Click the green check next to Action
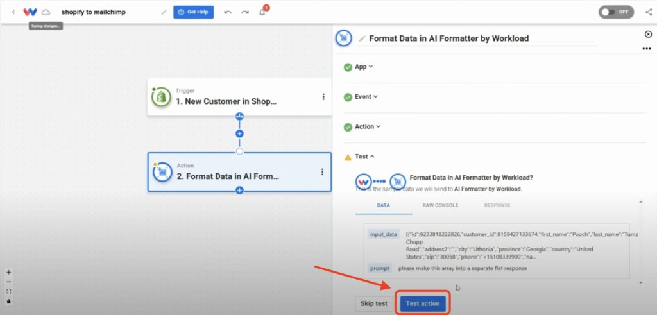 [x=348, y=127]
